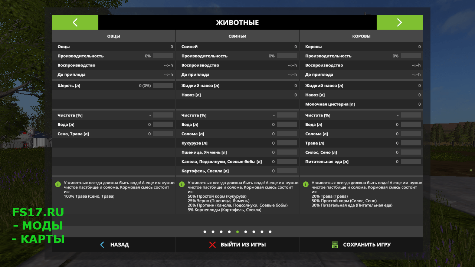This screenshot has height=267, width=475.
Task: Click pigs Навоз [л] row
Action: [x=237, y=95]
